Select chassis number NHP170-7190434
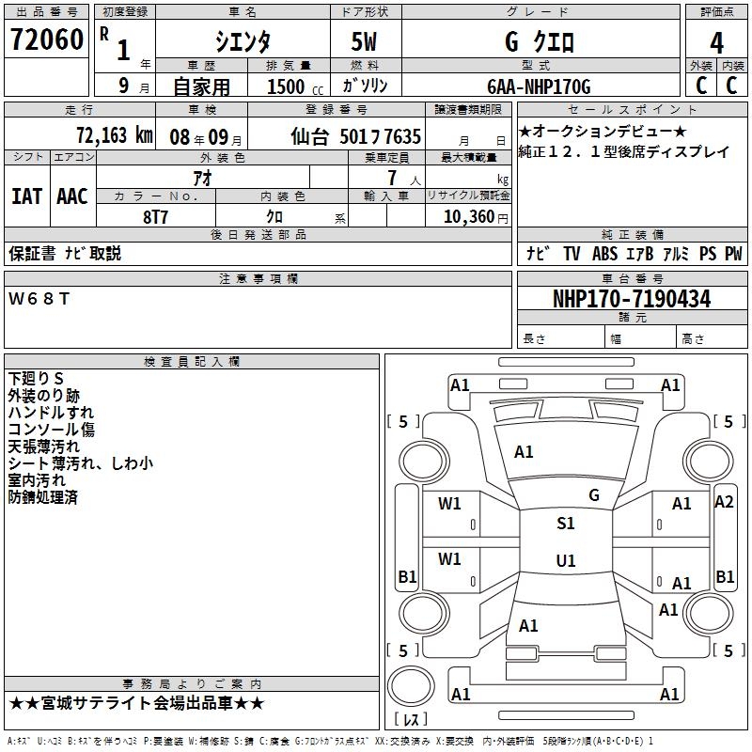The image size is (752, 752). point(632,299)
